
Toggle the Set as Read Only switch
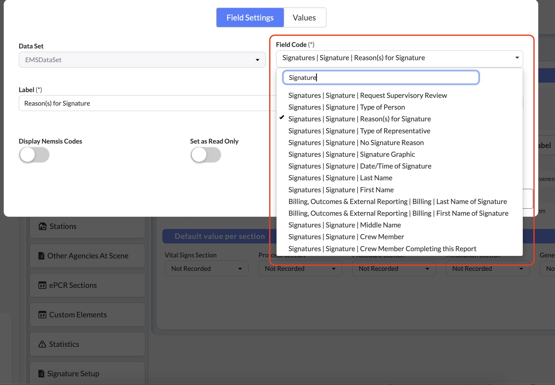pyautogui.click(x=206, y=155)
